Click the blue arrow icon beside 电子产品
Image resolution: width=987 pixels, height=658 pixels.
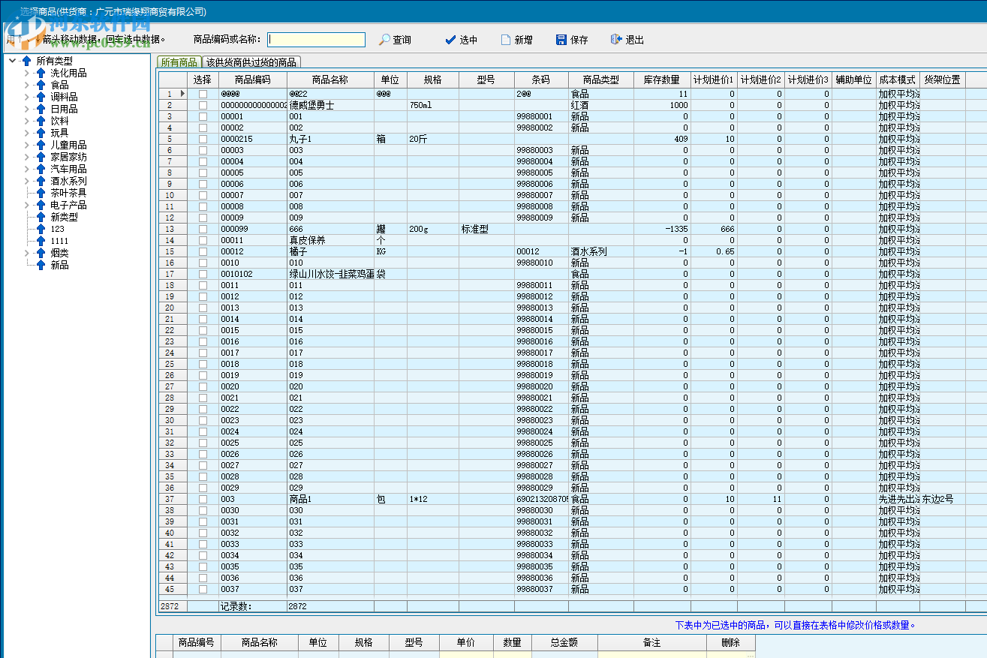[x=41, y=205]
